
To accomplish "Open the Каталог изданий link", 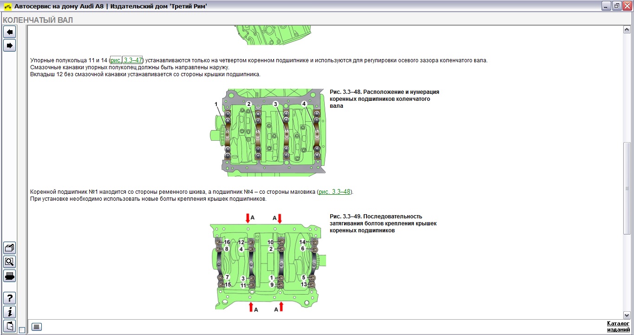I will coord(618,326).
